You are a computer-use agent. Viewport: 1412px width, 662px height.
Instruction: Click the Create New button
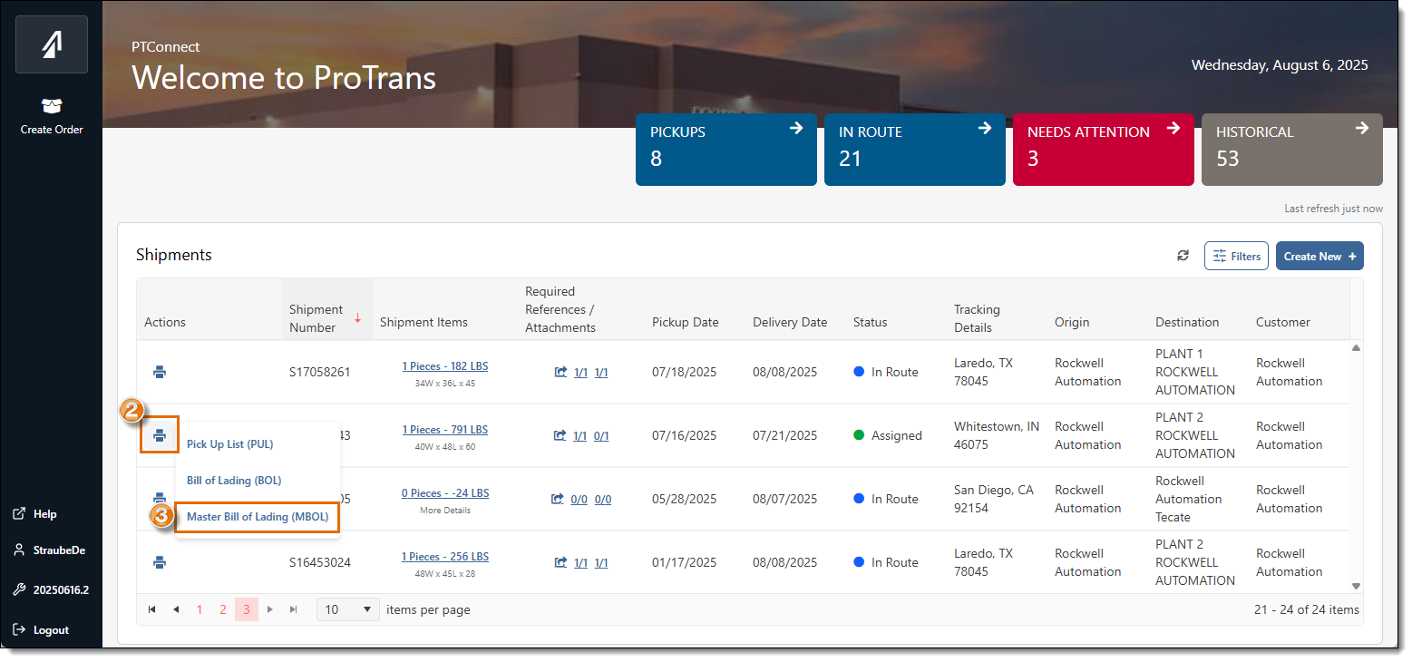pos(1319,256)
